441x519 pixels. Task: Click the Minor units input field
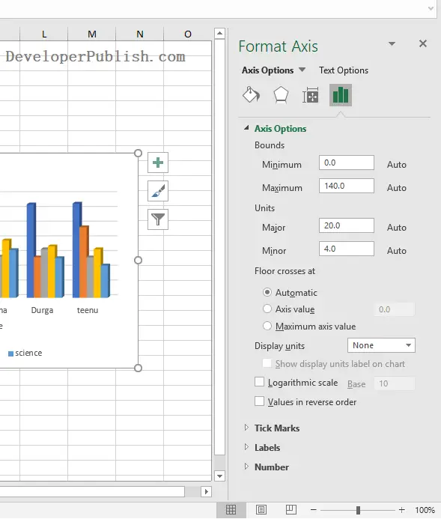coord(347,249)
